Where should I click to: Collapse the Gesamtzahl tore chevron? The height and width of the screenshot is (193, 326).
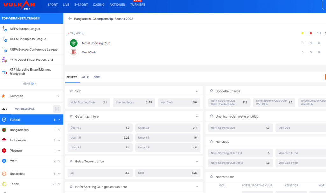pyautogui.click(x=197, y=117)
